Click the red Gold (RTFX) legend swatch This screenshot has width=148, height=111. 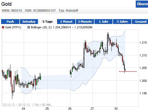tap(3, 27)
